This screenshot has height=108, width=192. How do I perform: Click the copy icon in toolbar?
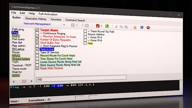tap(121, 27)
